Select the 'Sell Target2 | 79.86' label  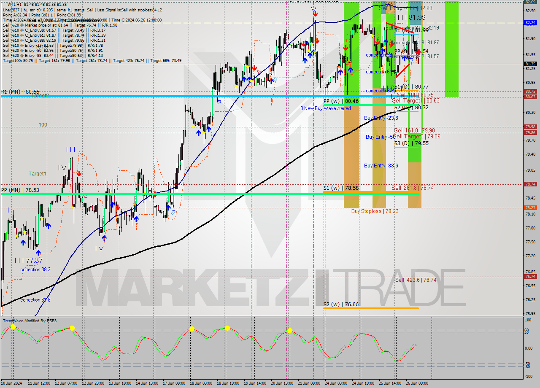coord(417,136)
